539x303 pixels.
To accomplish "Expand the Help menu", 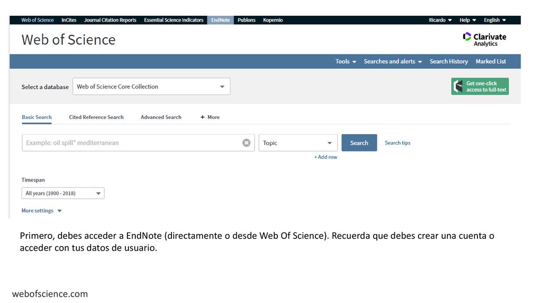I will click(x=467, y=20).
